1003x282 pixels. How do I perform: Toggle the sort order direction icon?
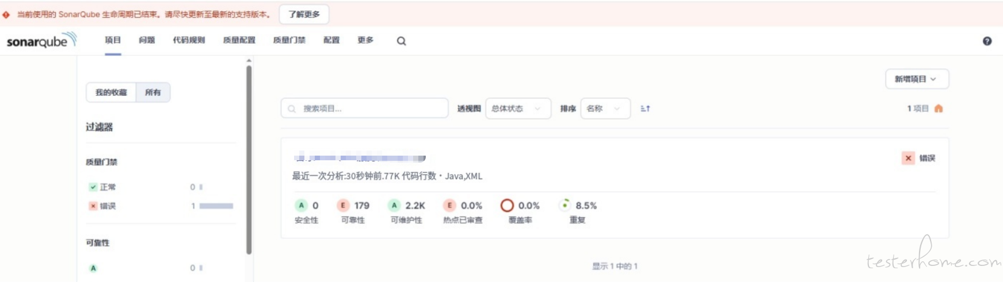pyautogui.click(x=645, y=109)
